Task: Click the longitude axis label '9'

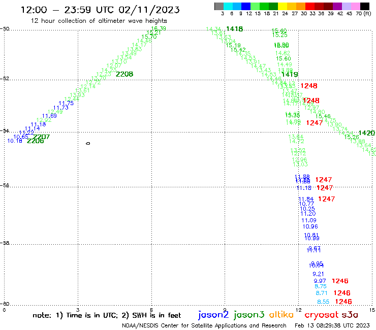Action: [225, 310]
